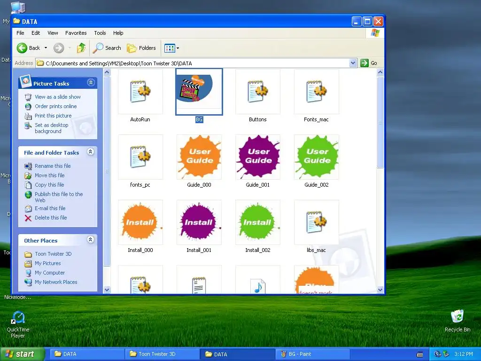Switch to BG - Paint taskbar button

point(312,354)
